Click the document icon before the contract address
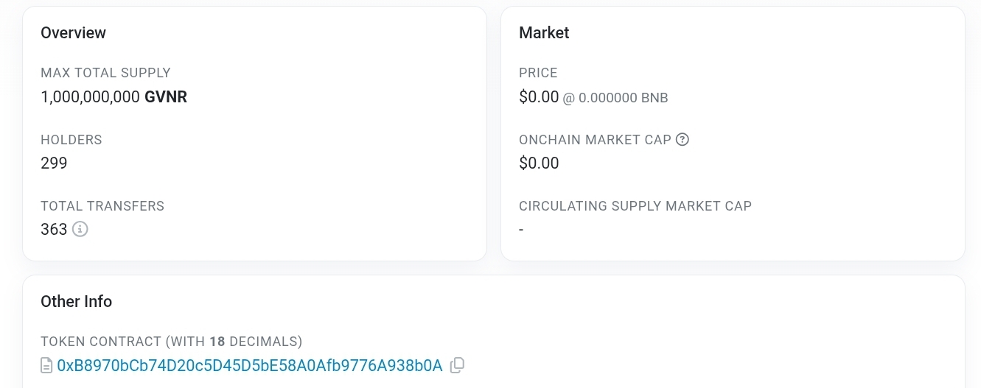The width and height of the screenshot is (981, 388). pos(46,365)
